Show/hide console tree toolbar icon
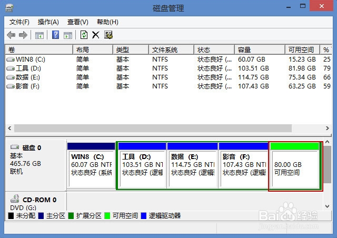 (x=39, y=35)
